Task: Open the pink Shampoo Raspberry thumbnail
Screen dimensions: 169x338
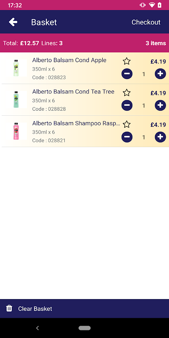Action: click(16, 131)
